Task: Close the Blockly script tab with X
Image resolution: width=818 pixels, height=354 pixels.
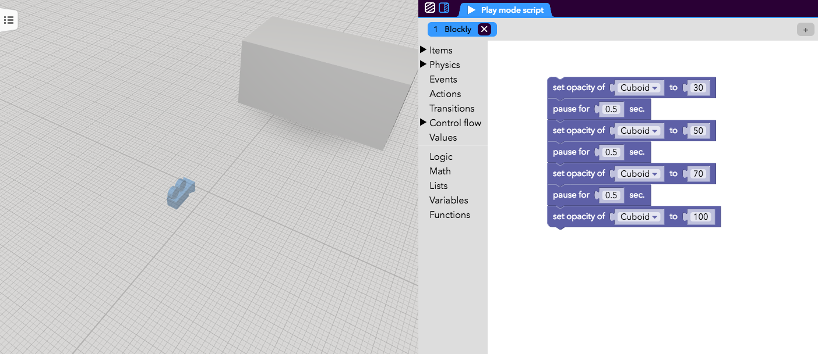Action: click(484, 29)
